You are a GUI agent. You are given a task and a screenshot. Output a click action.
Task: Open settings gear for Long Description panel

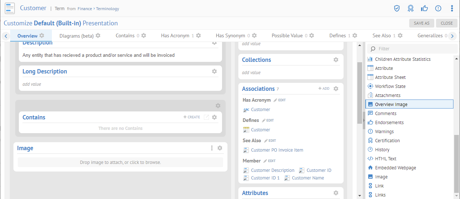214,71
